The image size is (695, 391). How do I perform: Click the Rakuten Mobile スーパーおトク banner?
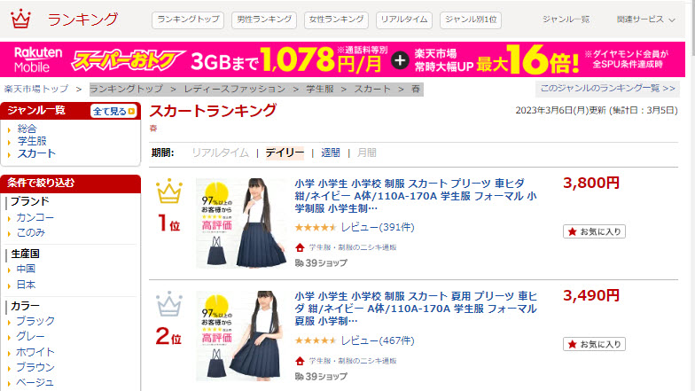342,59
